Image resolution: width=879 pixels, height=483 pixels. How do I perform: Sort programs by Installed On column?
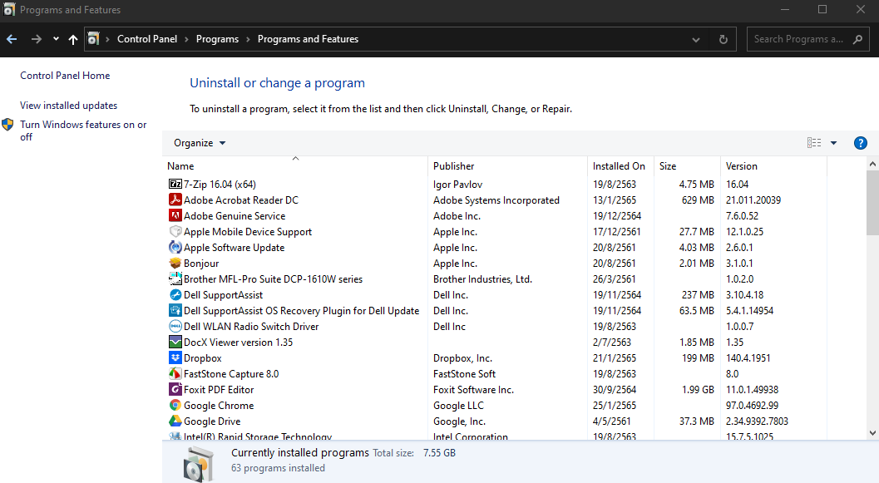619,166
